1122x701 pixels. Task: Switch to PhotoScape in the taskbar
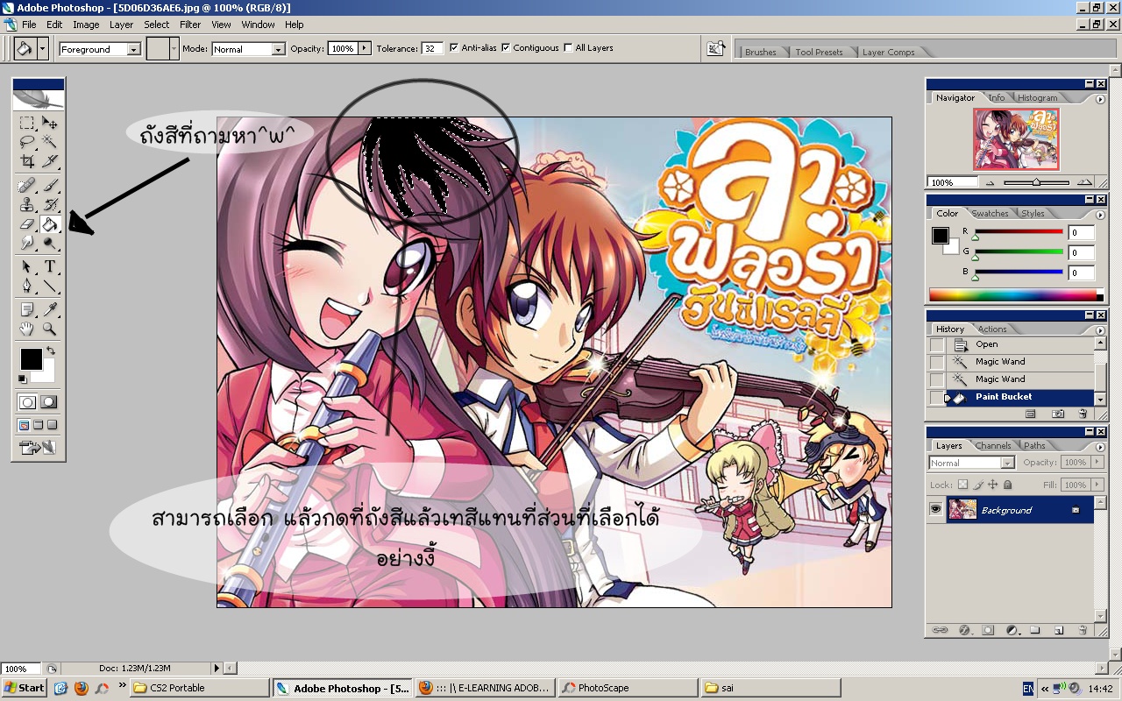(627, 688)
